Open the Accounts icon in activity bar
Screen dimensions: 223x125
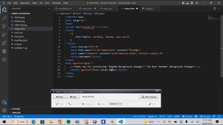(x=4, y=102)
